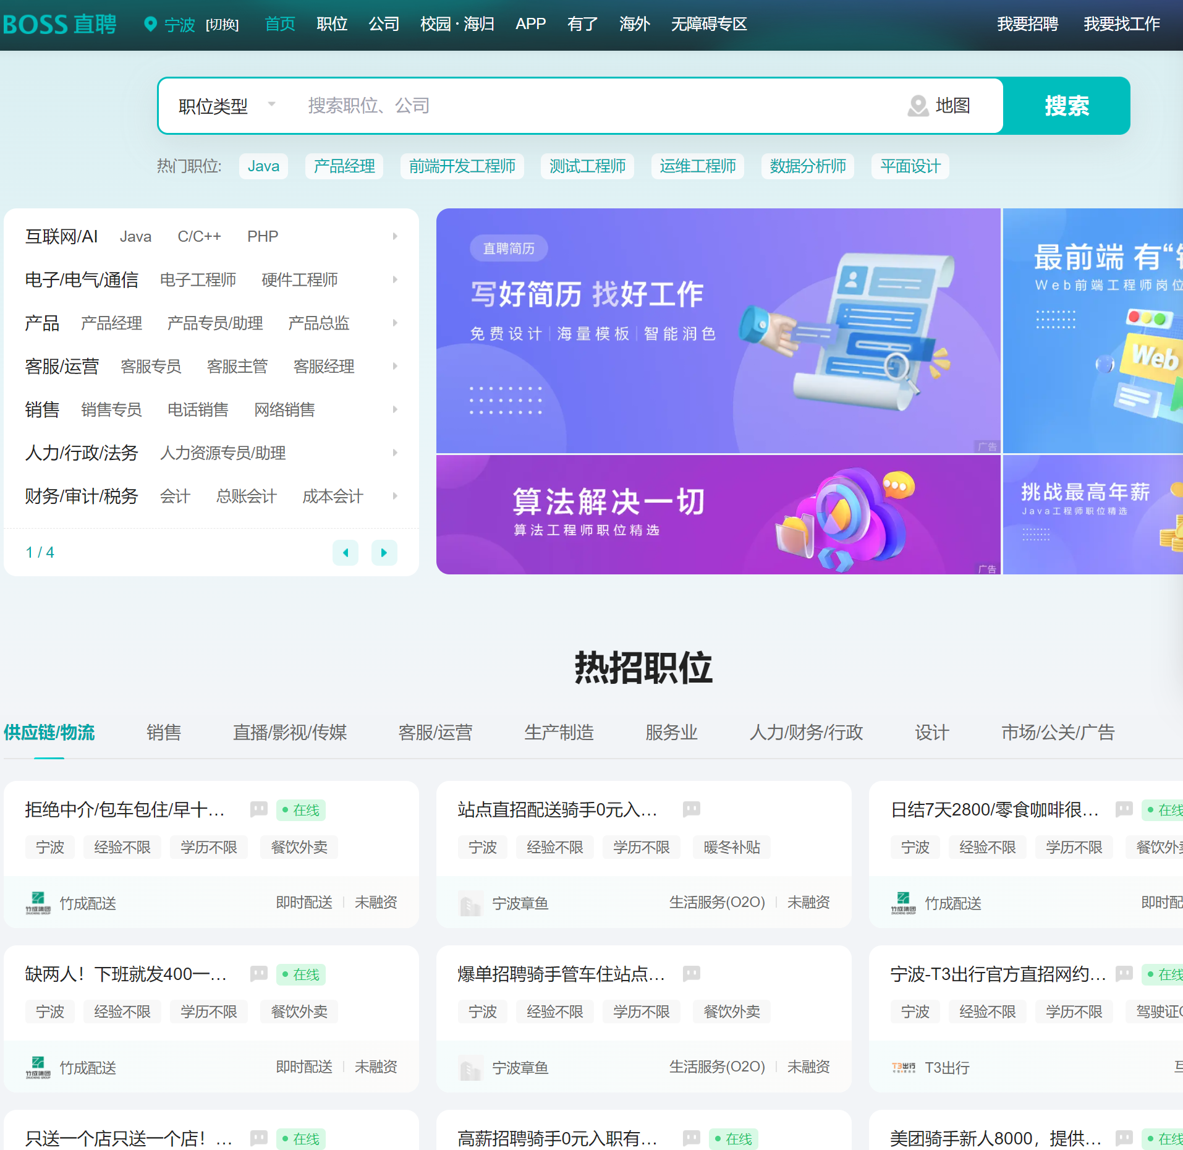Click the next page arrow in category panel

[384, 553]
